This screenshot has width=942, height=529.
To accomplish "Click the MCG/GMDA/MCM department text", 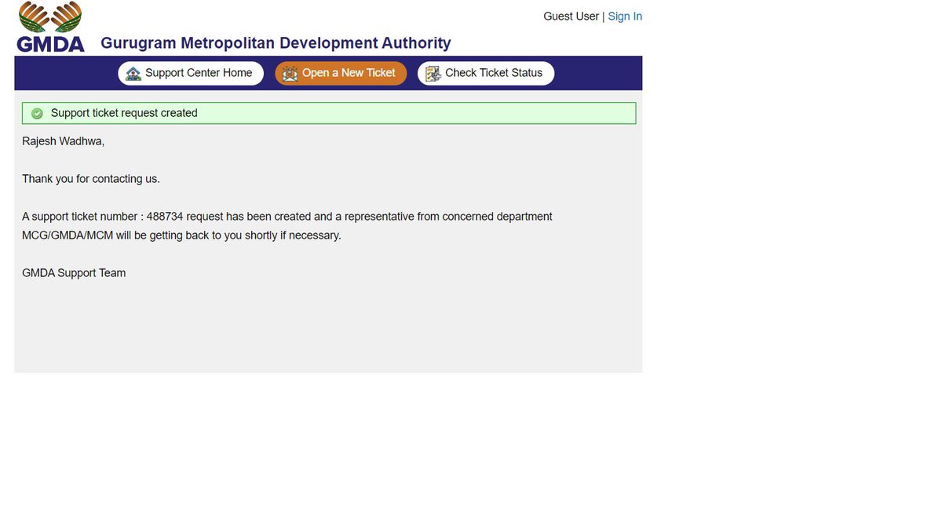I will pos(68,235).
